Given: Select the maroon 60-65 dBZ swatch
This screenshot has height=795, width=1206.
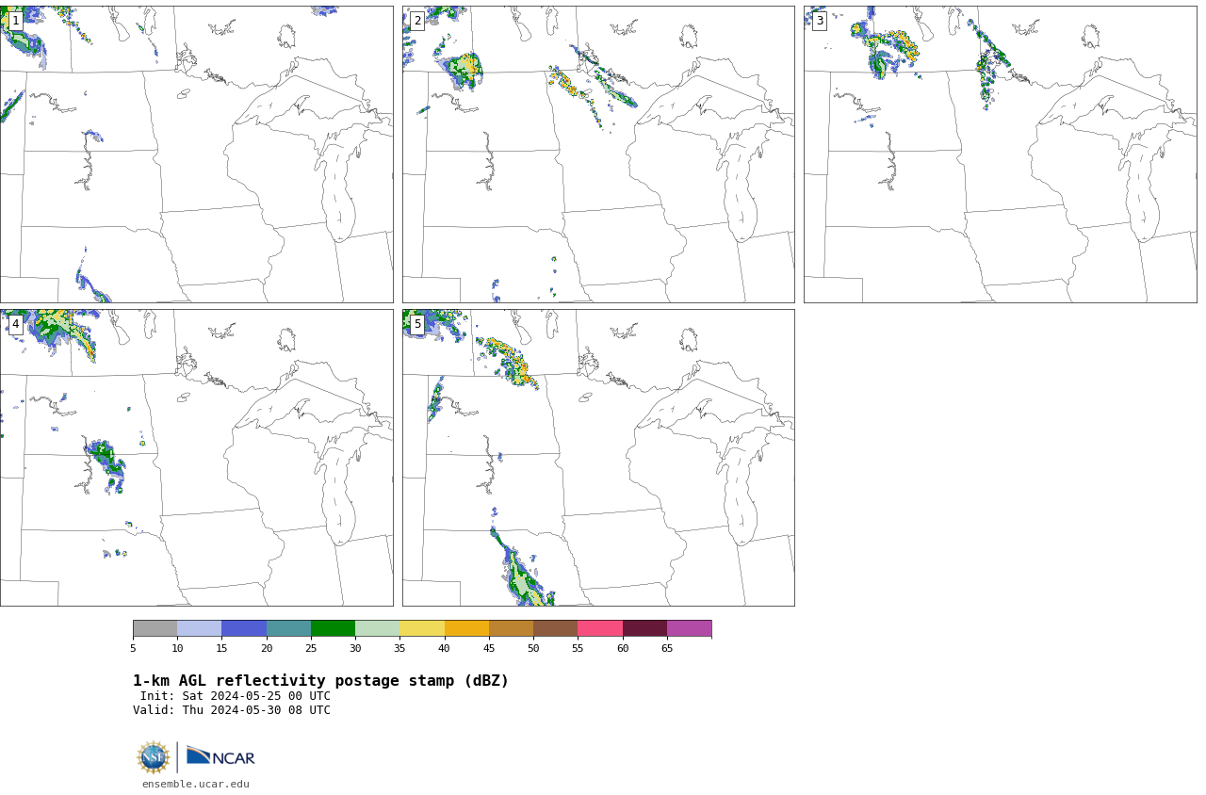Looking at the screenshot, I should click(644, 628).
